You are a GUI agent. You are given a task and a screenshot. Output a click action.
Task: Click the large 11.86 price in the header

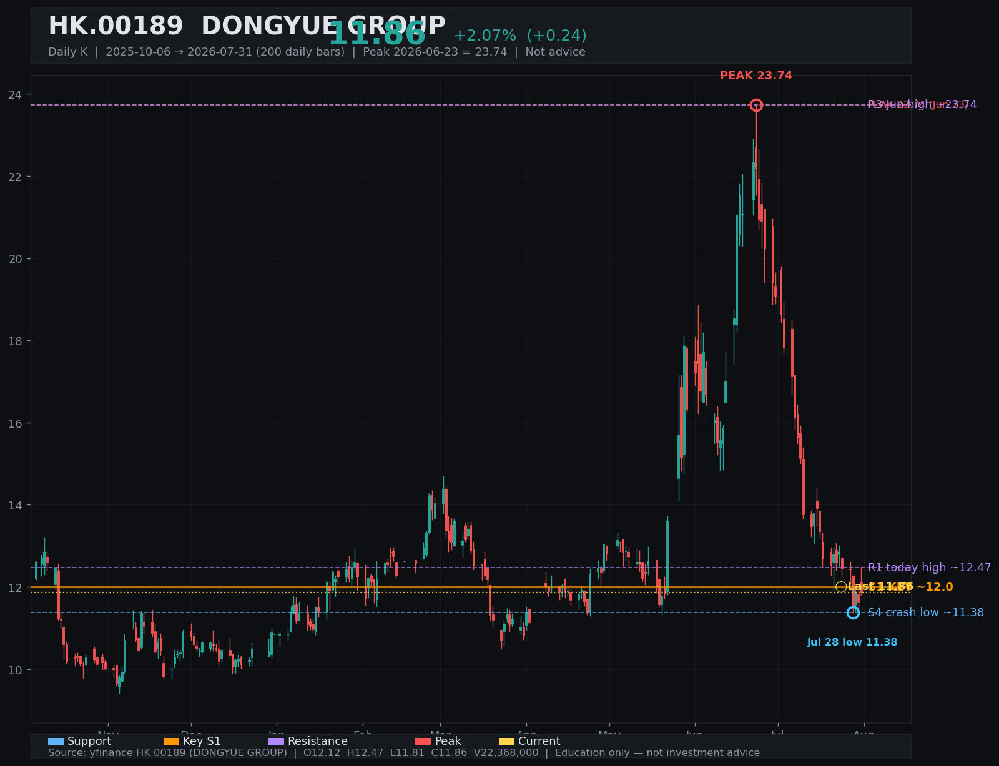pos(377,34)
